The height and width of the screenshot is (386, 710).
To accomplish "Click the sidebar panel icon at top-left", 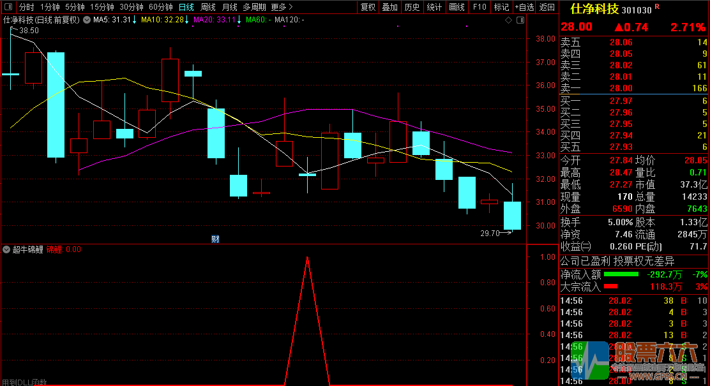I will pyautogui.click(x=8, y=8).
